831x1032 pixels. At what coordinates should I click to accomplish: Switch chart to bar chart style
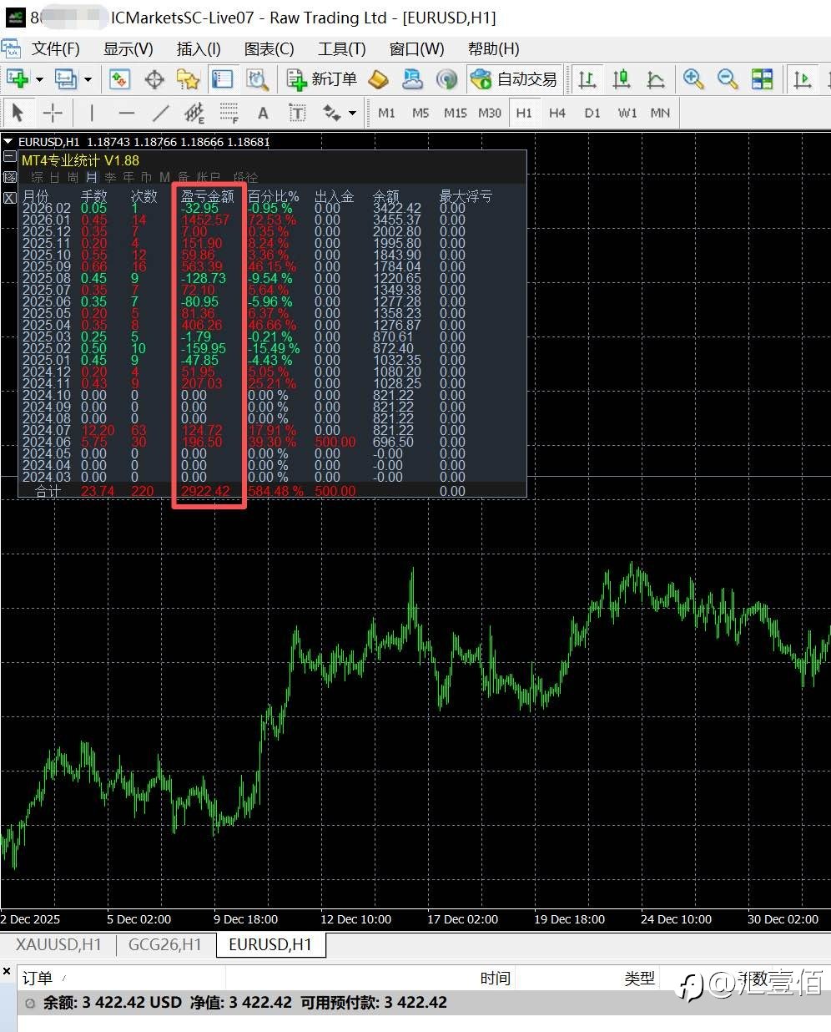coord(587,79)
